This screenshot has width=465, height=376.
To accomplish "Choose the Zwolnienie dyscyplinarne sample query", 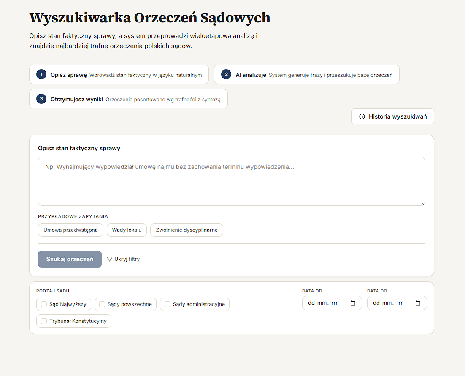I will [187, 230].
